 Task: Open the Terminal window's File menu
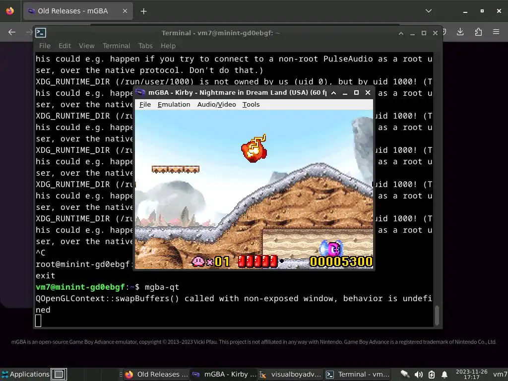(45, 46)
